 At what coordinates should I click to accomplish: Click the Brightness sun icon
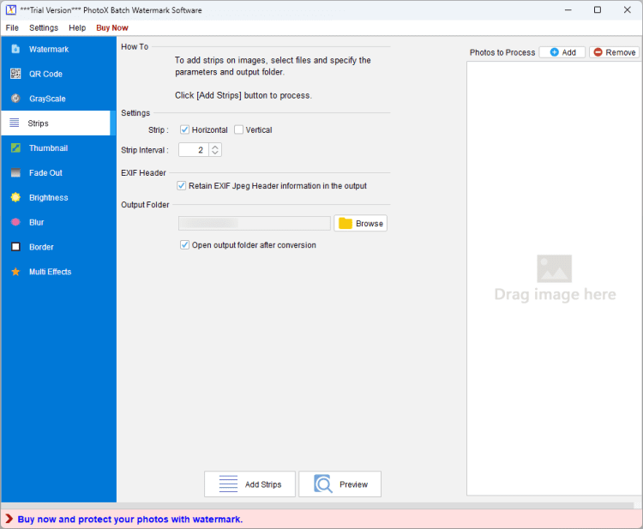click(15, 197)
